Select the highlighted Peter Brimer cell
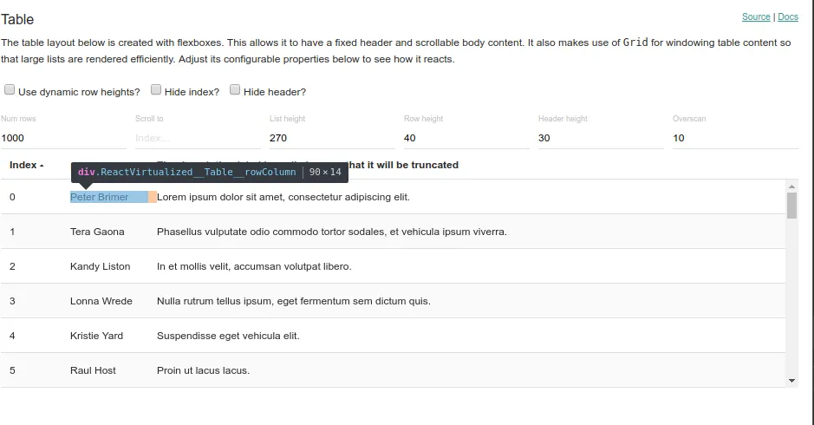Viewport: 814px width, 425px height. point(100,197)
